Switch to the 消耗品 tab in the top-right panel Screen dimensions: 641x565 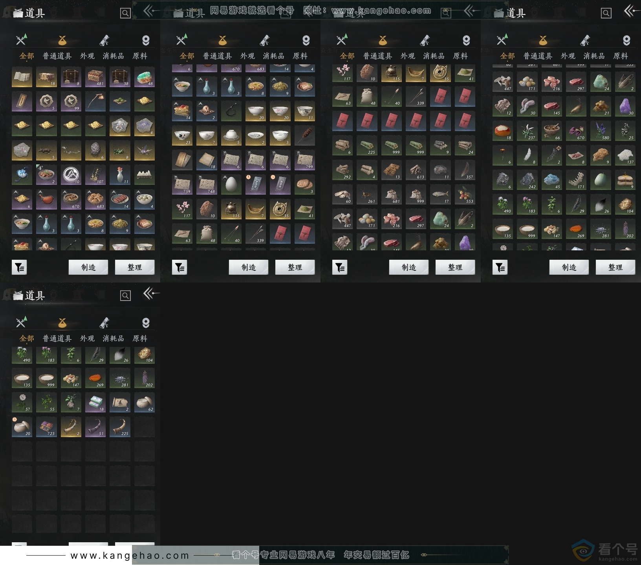point(594,56)
